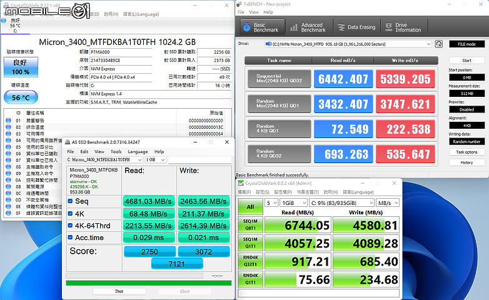Toggle the Acc.time checkbox in AS SSD
Image resolution: width=489 pixels, height=300 pixels.
click(70, 237)
